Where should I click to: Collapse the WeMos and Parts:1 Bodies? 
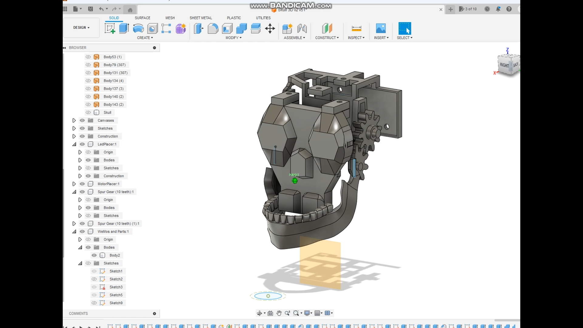click(80, 247)
